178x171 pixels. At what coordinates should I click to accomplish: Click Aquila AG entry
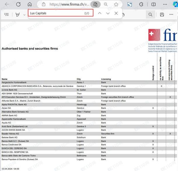[6, 123]
